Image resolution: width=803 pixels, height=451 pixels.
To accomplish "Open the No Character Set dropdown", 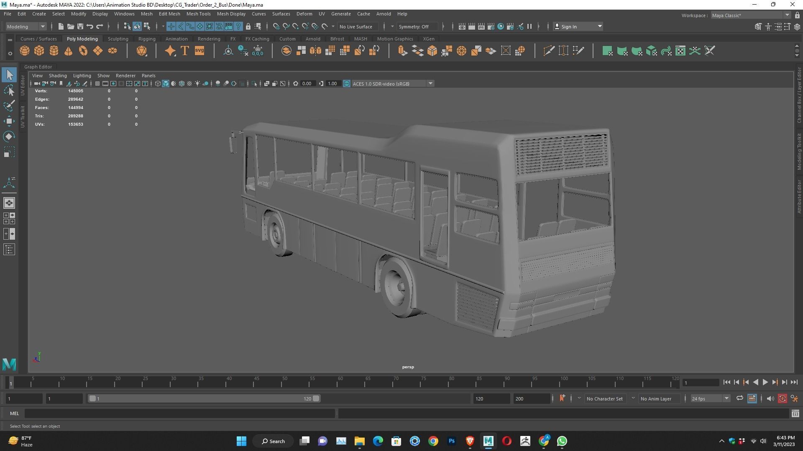I will 605,398.
